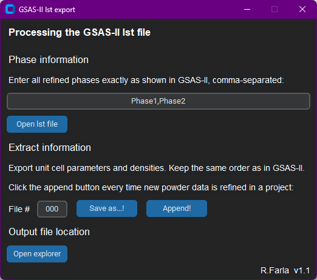Click the 'Phase information' section heading
Screen dimensions: 317x280
coord(49,60)
